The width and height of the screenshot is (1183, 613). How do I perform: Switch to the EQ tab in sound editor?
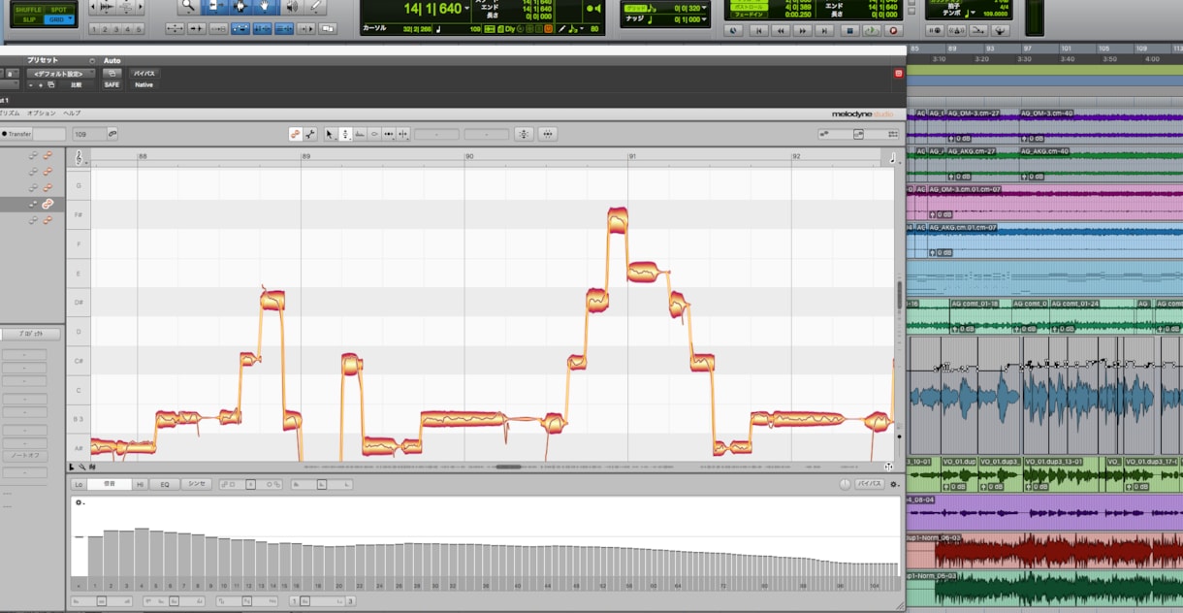click(x=165, y=484)
